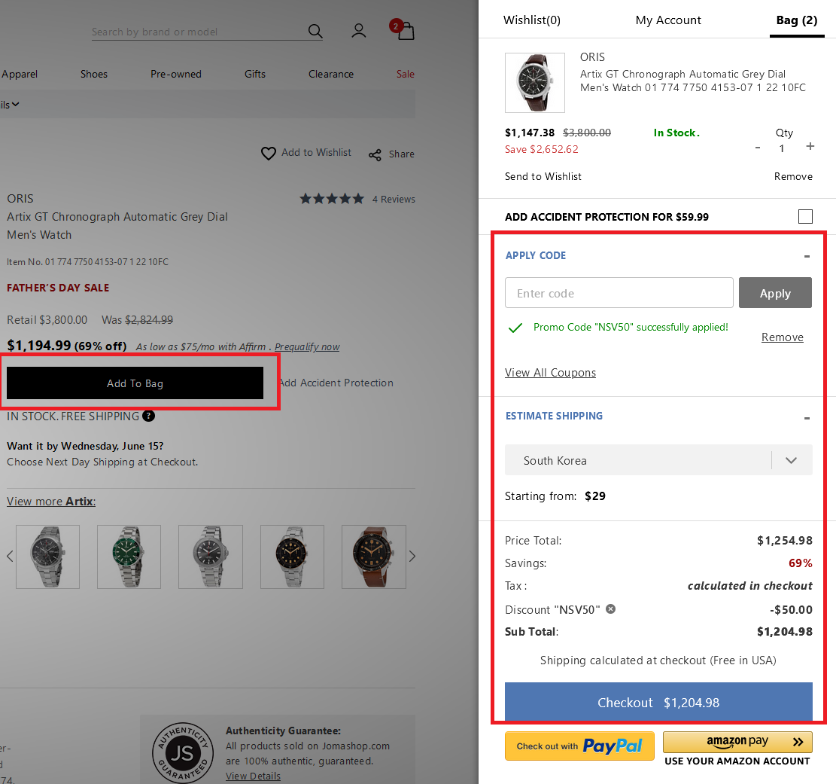Click the Enter code input field
The width and height of the screenshot is (836, 784).
[619, 292]
